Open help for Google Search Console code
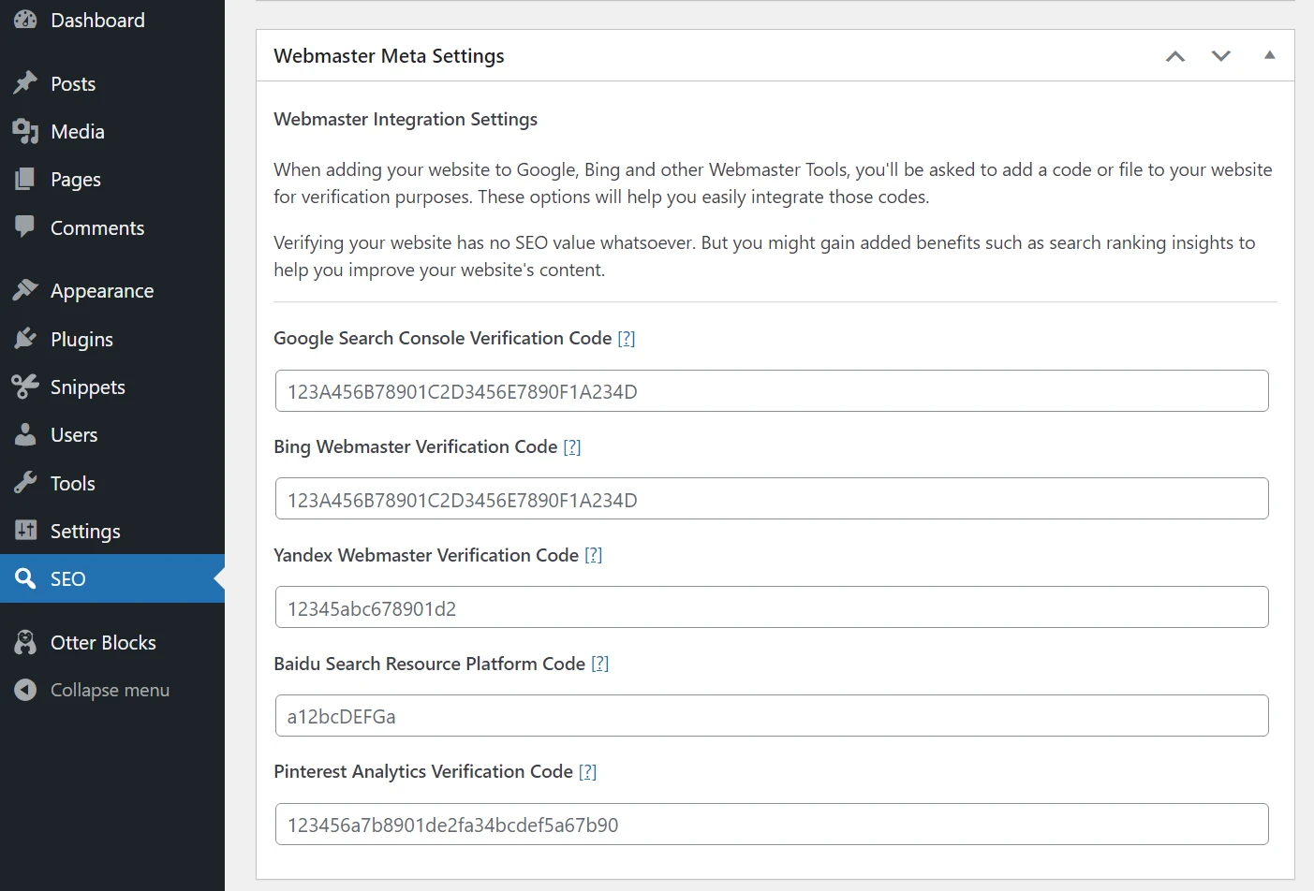 tap(627, 338)
